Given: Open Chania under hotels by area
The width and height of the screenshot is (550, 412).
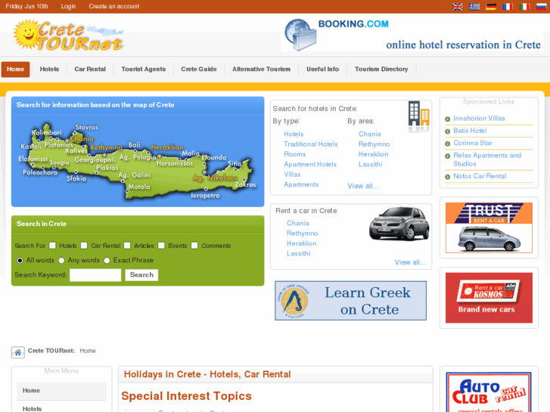Looking at the screenshot, I should coord(370,134).
